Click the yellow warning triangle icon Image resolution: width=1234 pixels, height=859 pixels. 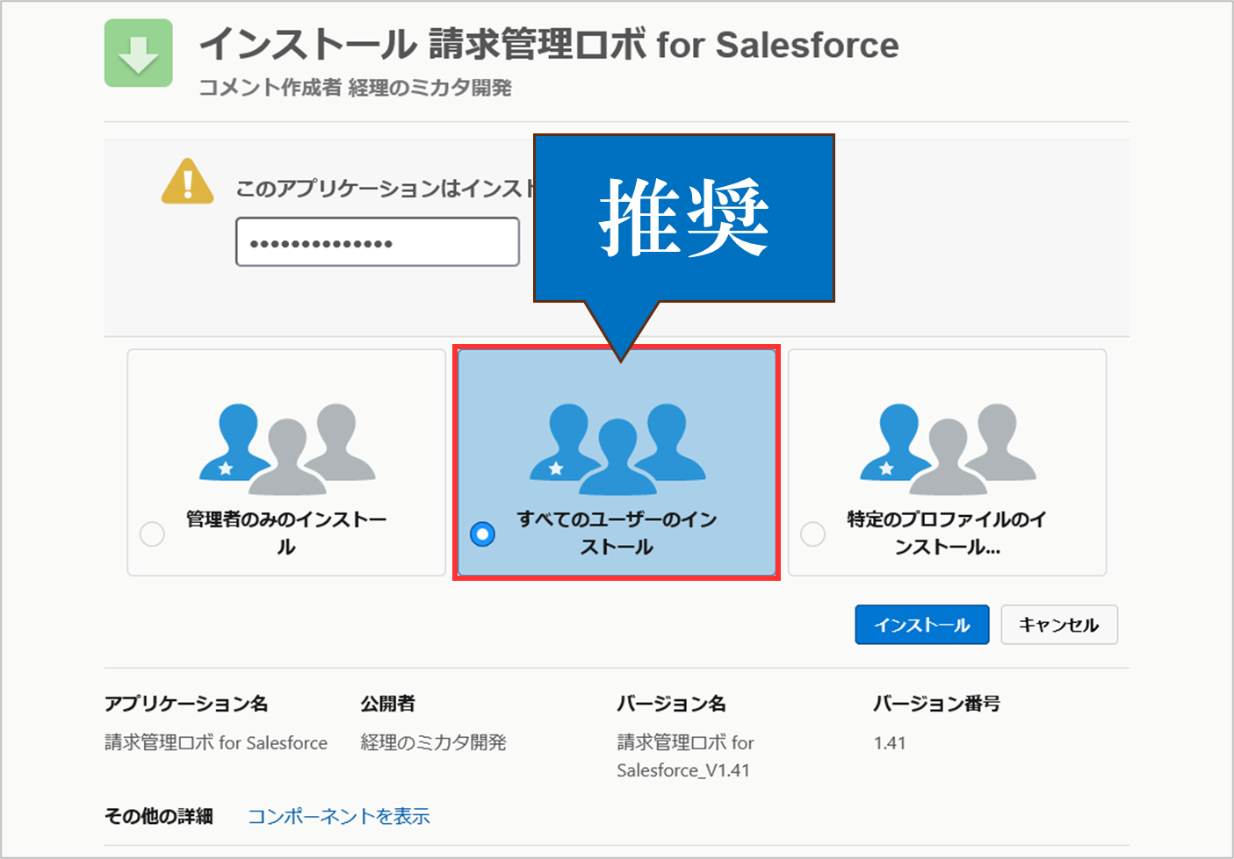(x=187, y=183)
